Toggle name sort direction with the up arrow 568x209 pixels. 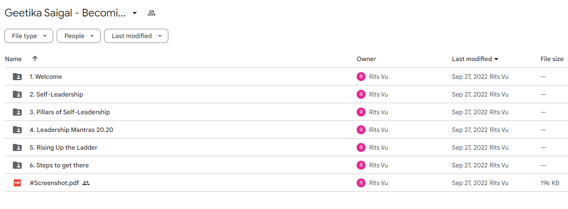[x=35, y=58]
